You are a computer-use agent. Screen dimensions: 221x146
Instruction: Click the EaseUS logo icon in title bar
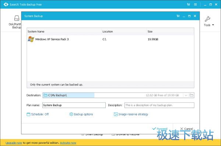pyautogui.click(x=6, y=4)
